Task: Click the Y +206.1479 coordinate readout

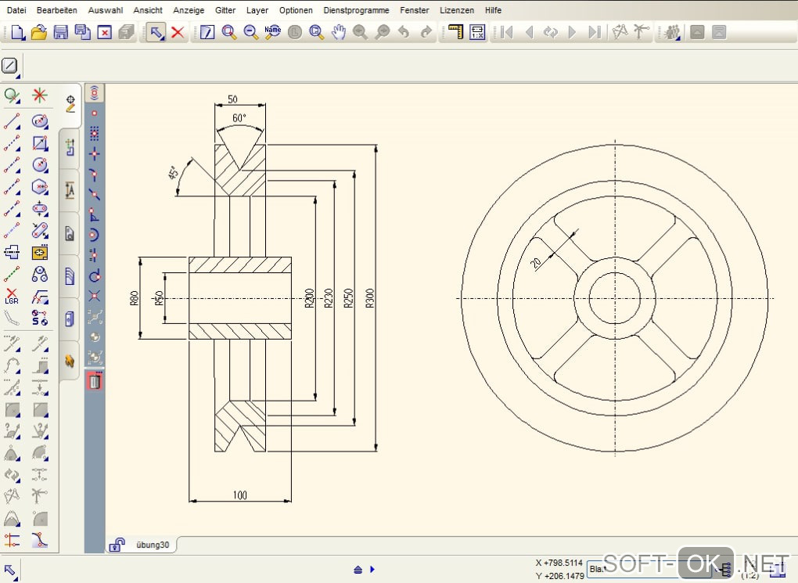Action: coord(559,576)
